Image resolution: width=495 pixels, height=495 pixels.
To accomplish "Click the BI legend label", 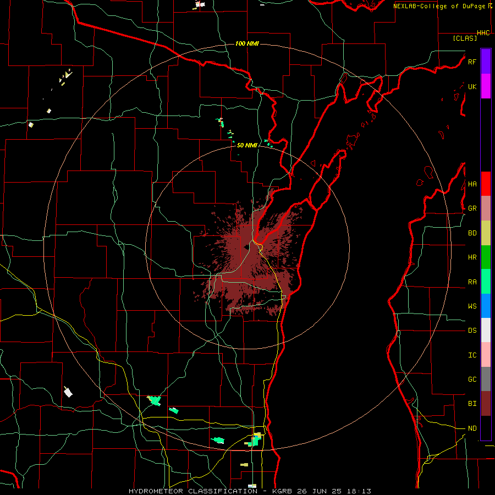I will [x=472, y=404].
